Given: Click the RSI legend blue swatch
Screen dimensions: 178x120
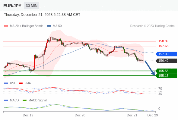Looking at the screenshot, I should (x=6, y=83).
